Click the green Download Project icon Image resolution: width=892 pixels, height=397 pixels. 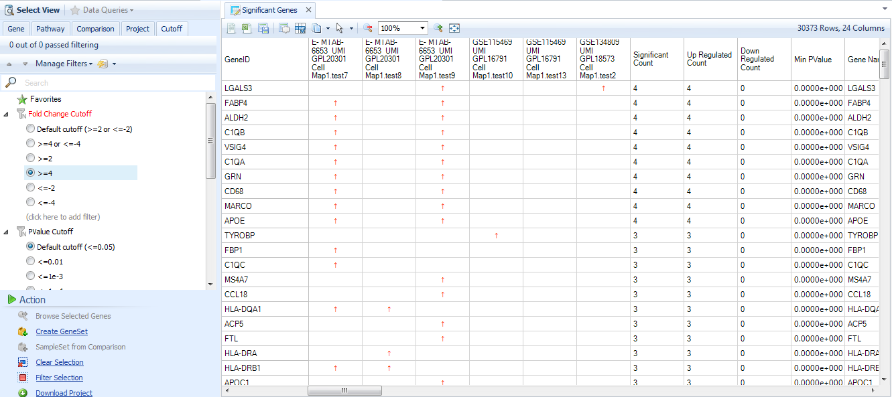pyautogui.click(x=23, y=393)
